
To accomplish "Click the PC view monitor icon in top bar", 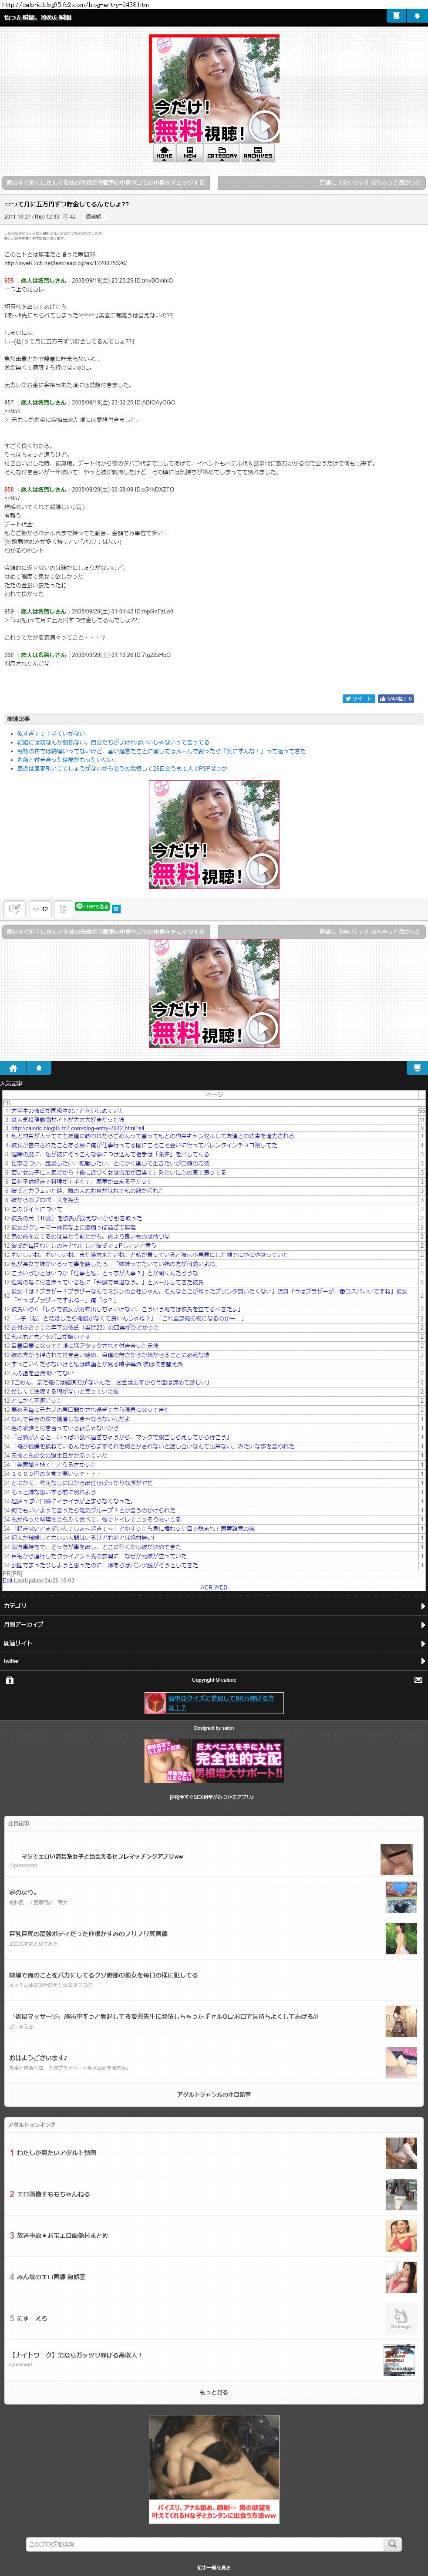I will click(396, 16).
